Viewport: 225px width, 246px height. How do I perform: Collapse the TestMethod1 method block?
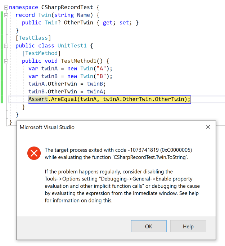pyautogui.click(x=6, y=61)
